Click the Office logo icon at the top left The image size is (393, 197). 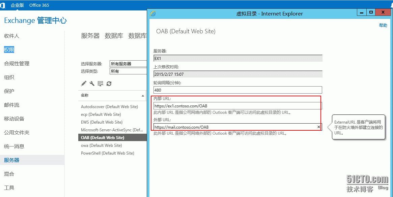pos(3,5)
